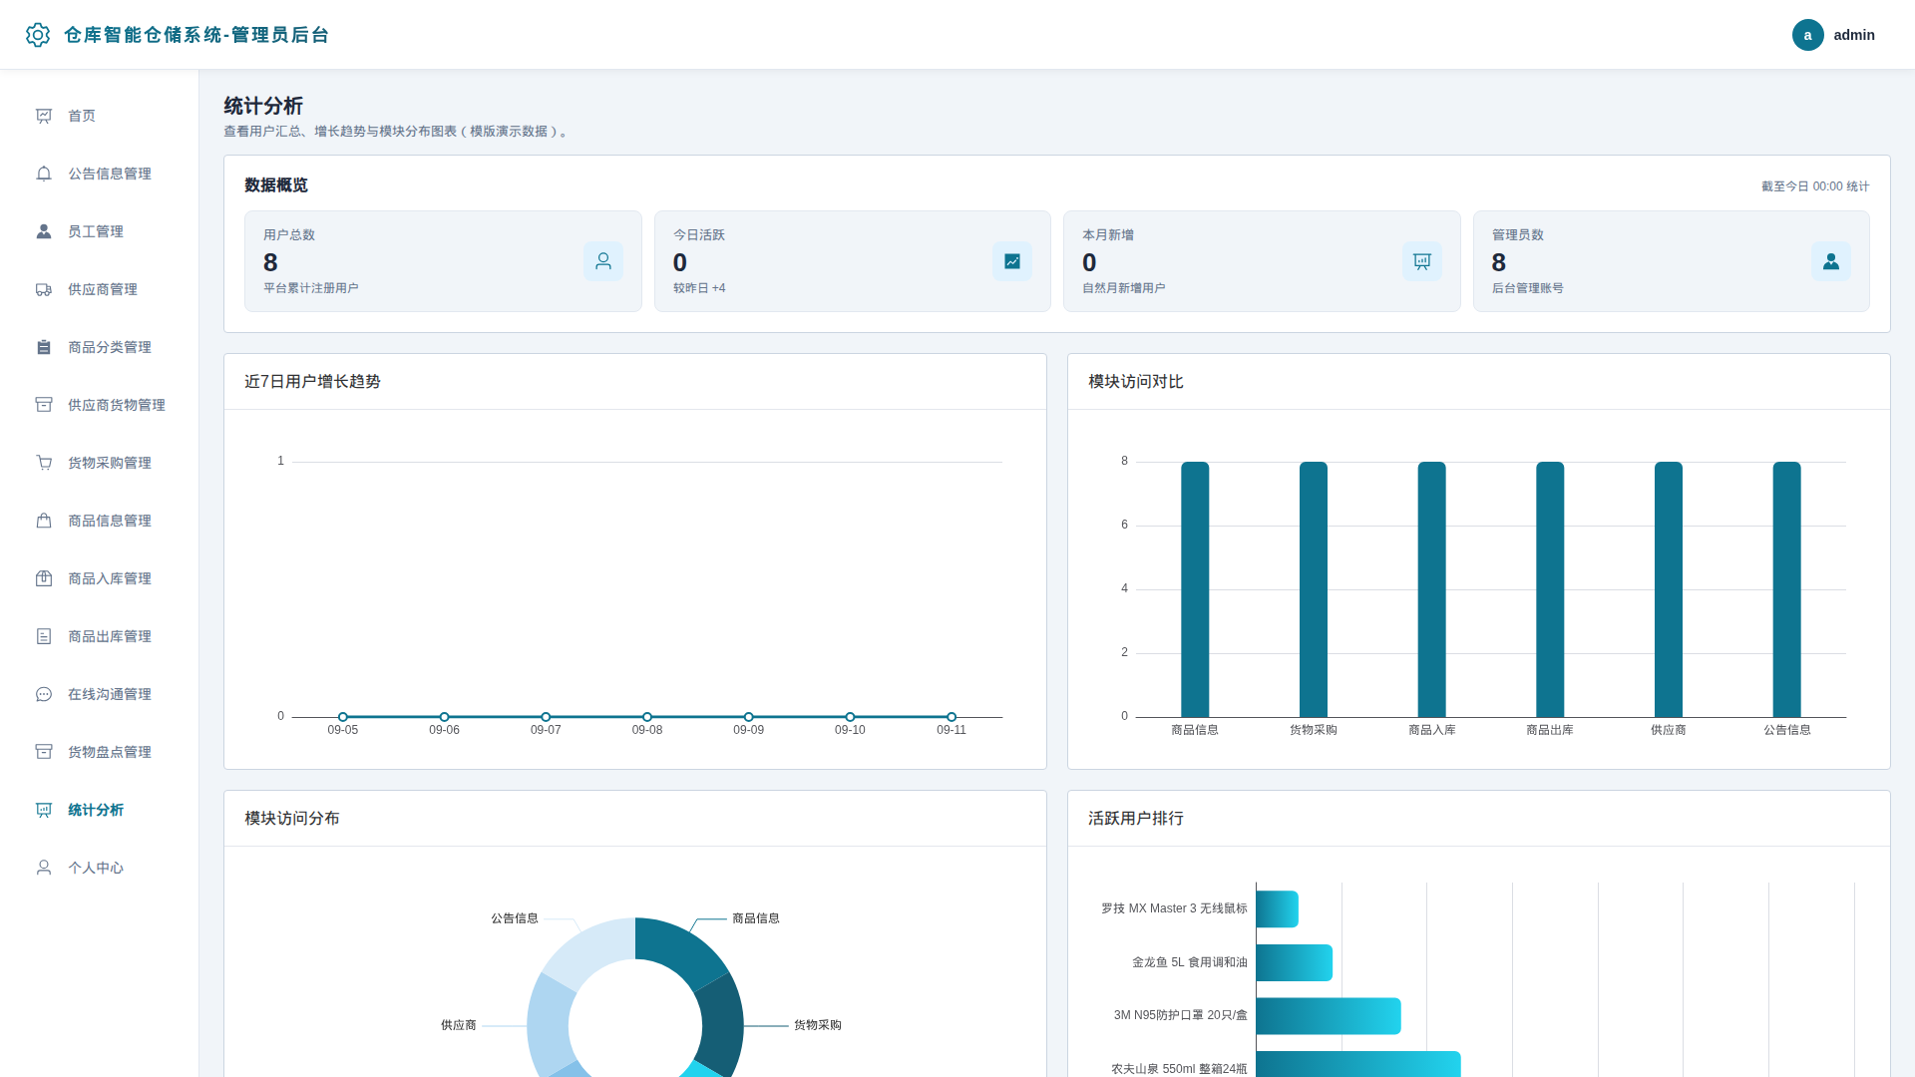
Task: Open 商品信息管理 menu entry
Action: click(100, 521)
